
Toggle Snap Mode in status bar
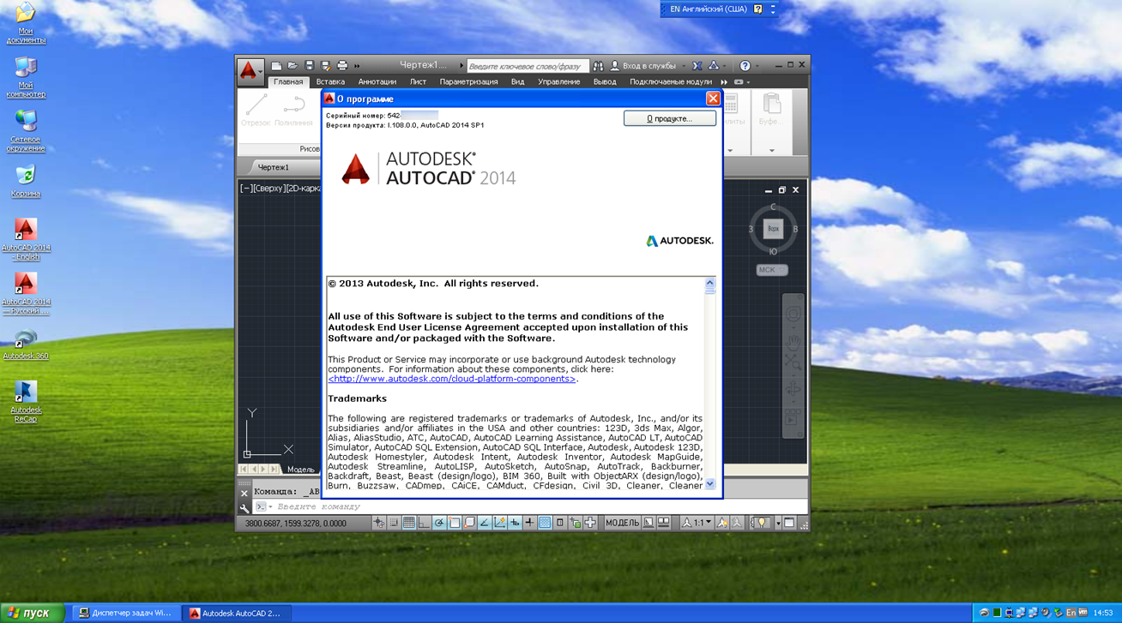click(x=394, y=523)
